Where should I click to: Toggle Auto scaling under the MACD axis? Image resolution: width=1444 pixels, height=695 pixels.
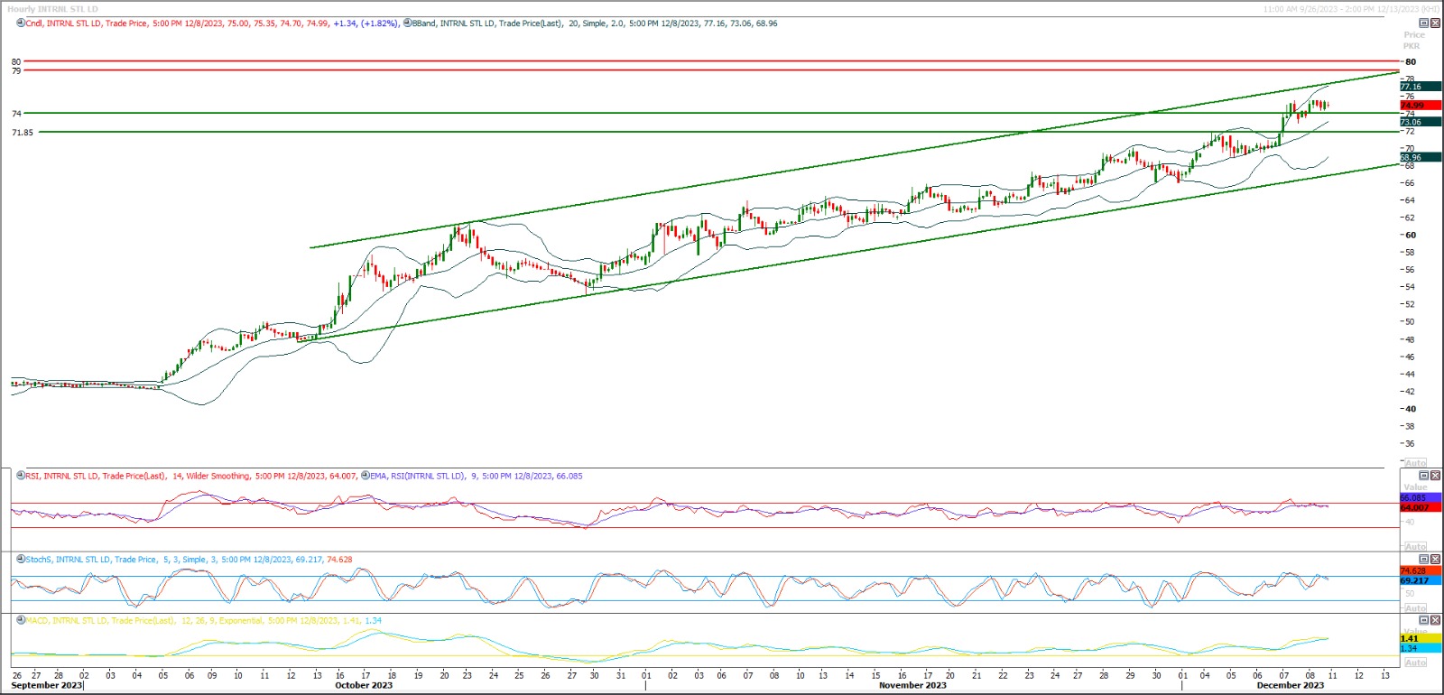pyautogui.click(x=1416, y=663)
